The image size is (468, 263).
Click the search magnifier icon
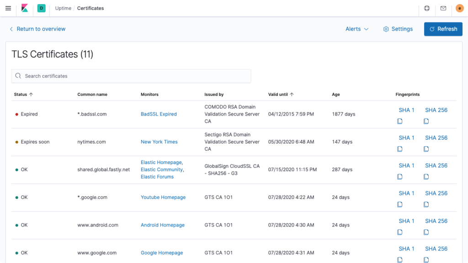(18, 76)
